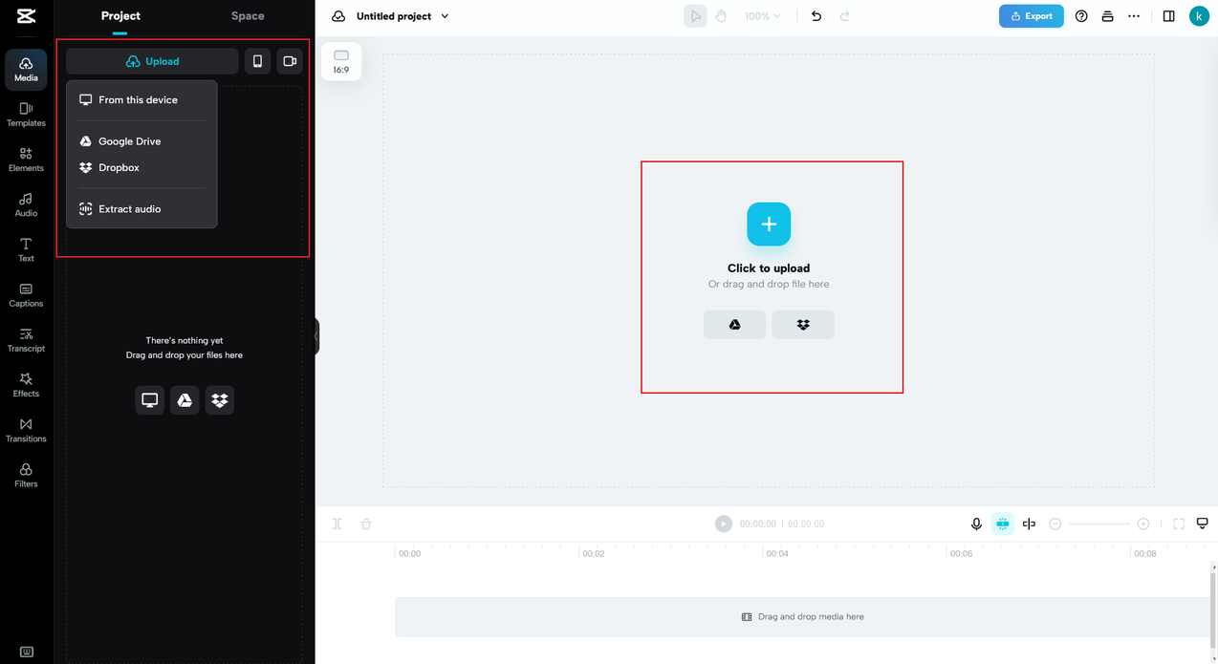Switch to the Project tab
Screen dimensions: 1218x664
coord(120,16)
